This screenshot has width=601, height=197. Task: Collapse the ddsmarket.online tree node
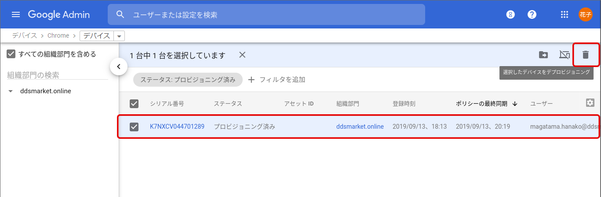[x=11, y=91]
